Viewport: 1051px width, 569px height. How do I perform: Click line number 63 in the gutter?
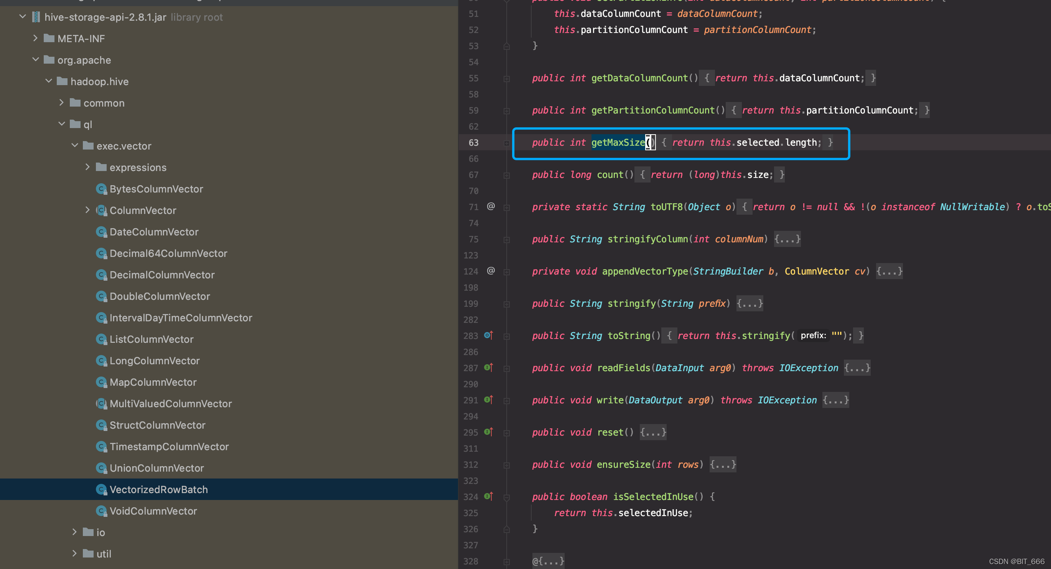(x=473, y=142)
